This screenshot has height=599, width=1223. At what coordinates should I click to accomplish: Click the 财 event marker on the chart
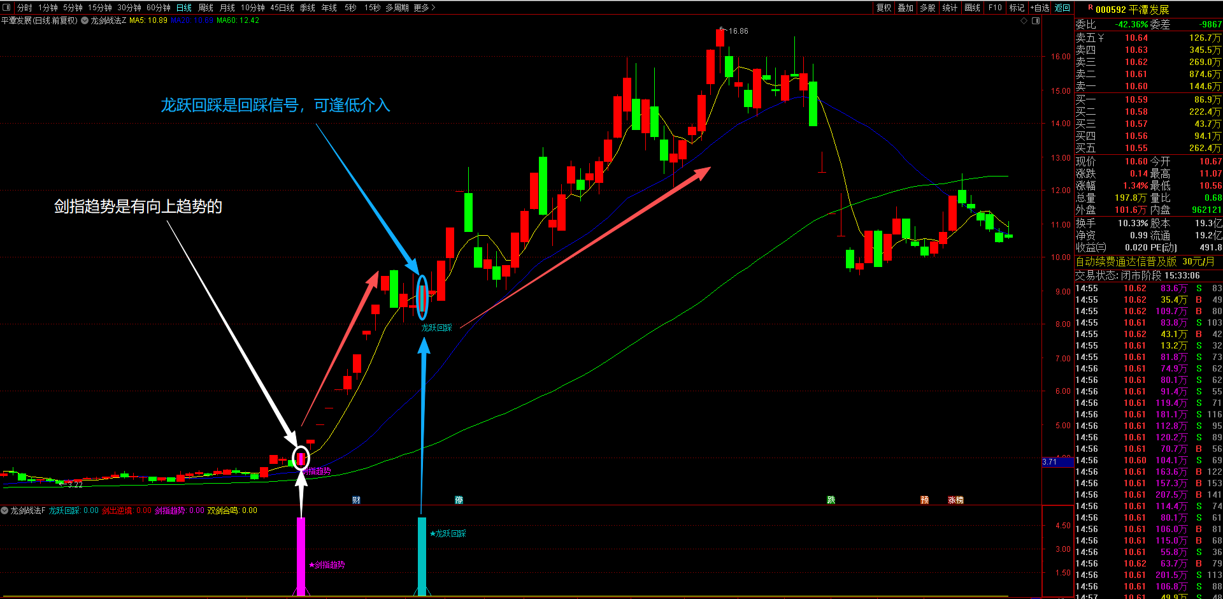click(356, 500)
